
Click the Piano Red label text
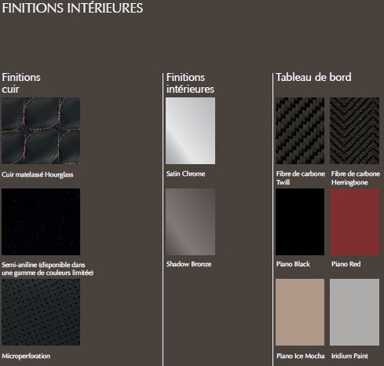point(346,264)
